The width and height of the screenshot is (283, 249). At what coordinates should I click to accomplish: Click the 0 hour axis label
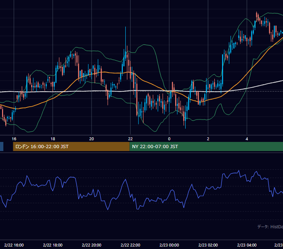(x=169, y=139)
